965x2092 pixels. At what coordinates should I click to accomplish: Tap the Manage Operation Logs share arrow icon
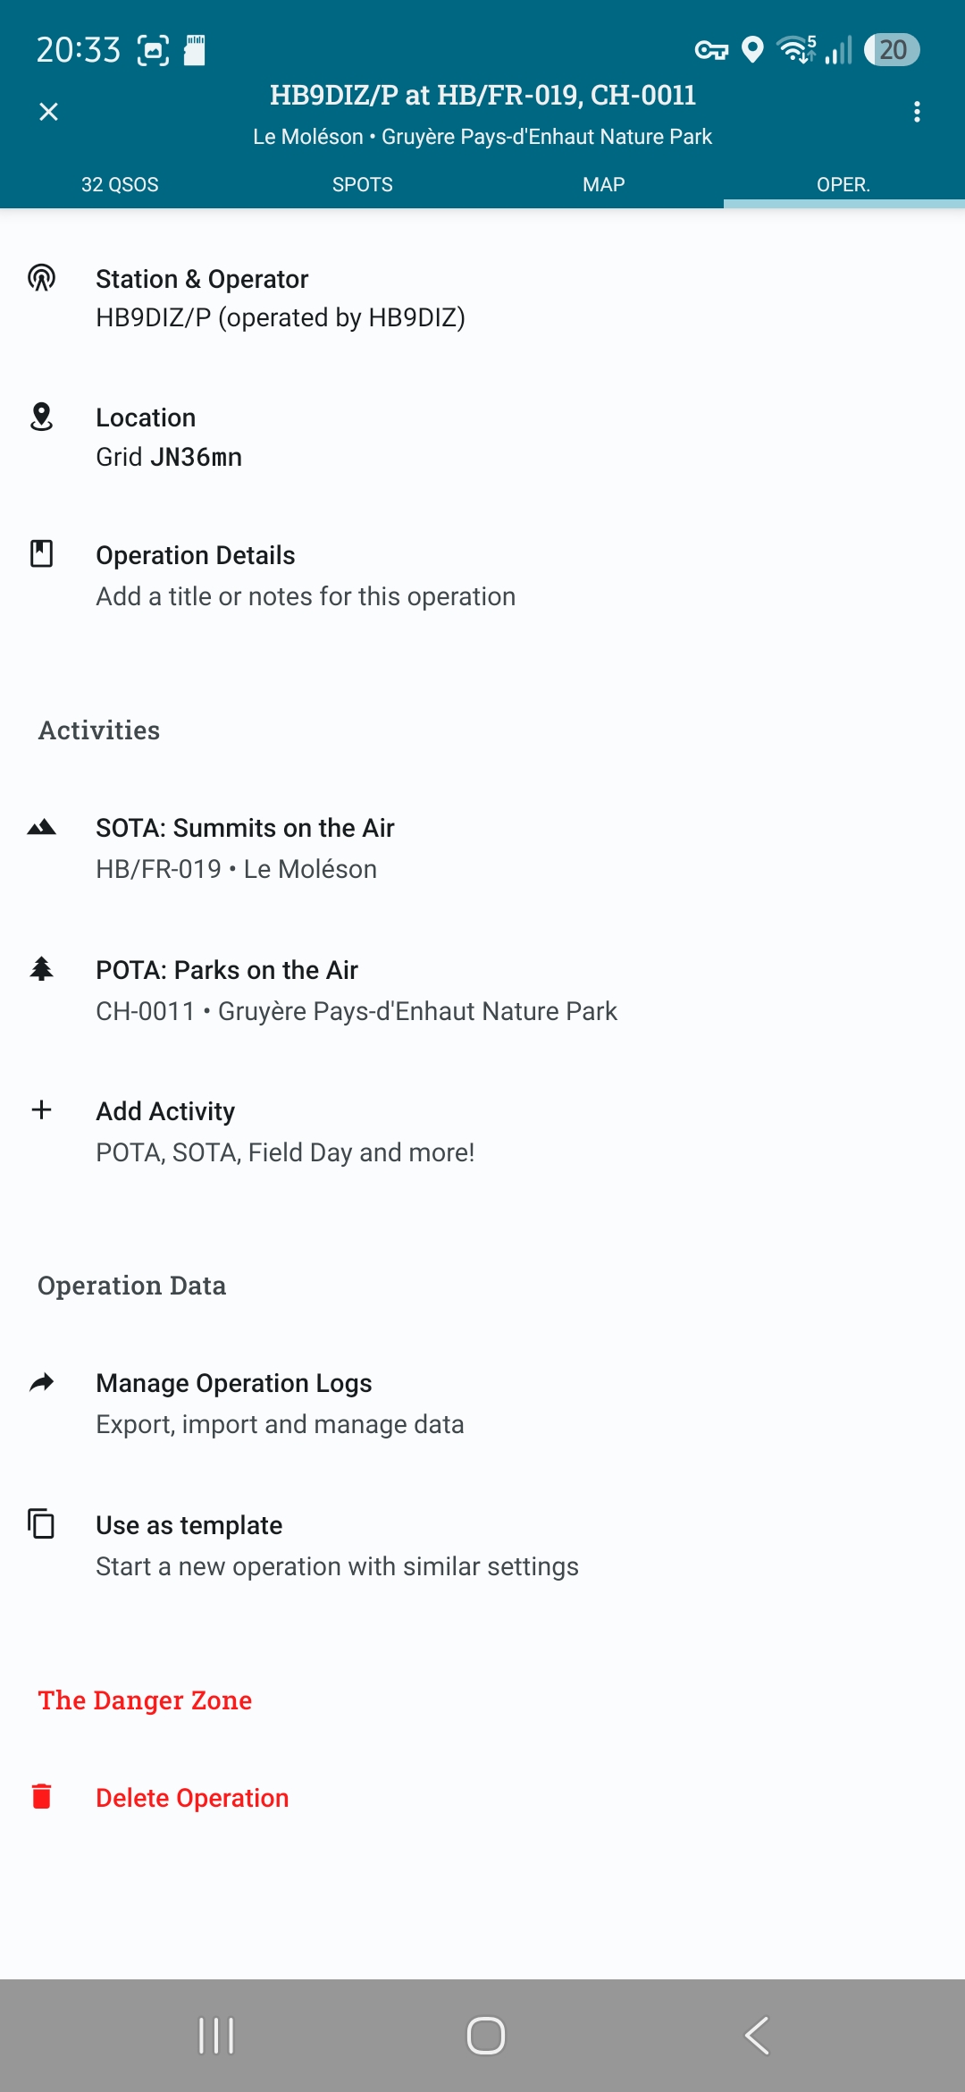point(41,1382)
